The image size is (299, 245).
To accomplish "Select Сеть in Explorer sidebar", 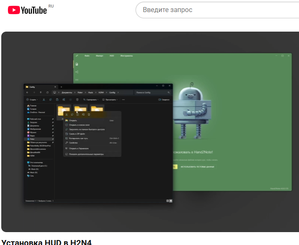I will pyautogui.click(x=30, y=176).
